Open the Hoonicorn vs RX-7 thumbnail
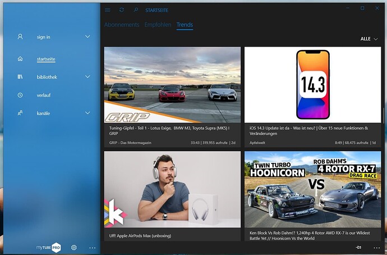This screenshot has height=255, width=387. [x=313, y=189]
